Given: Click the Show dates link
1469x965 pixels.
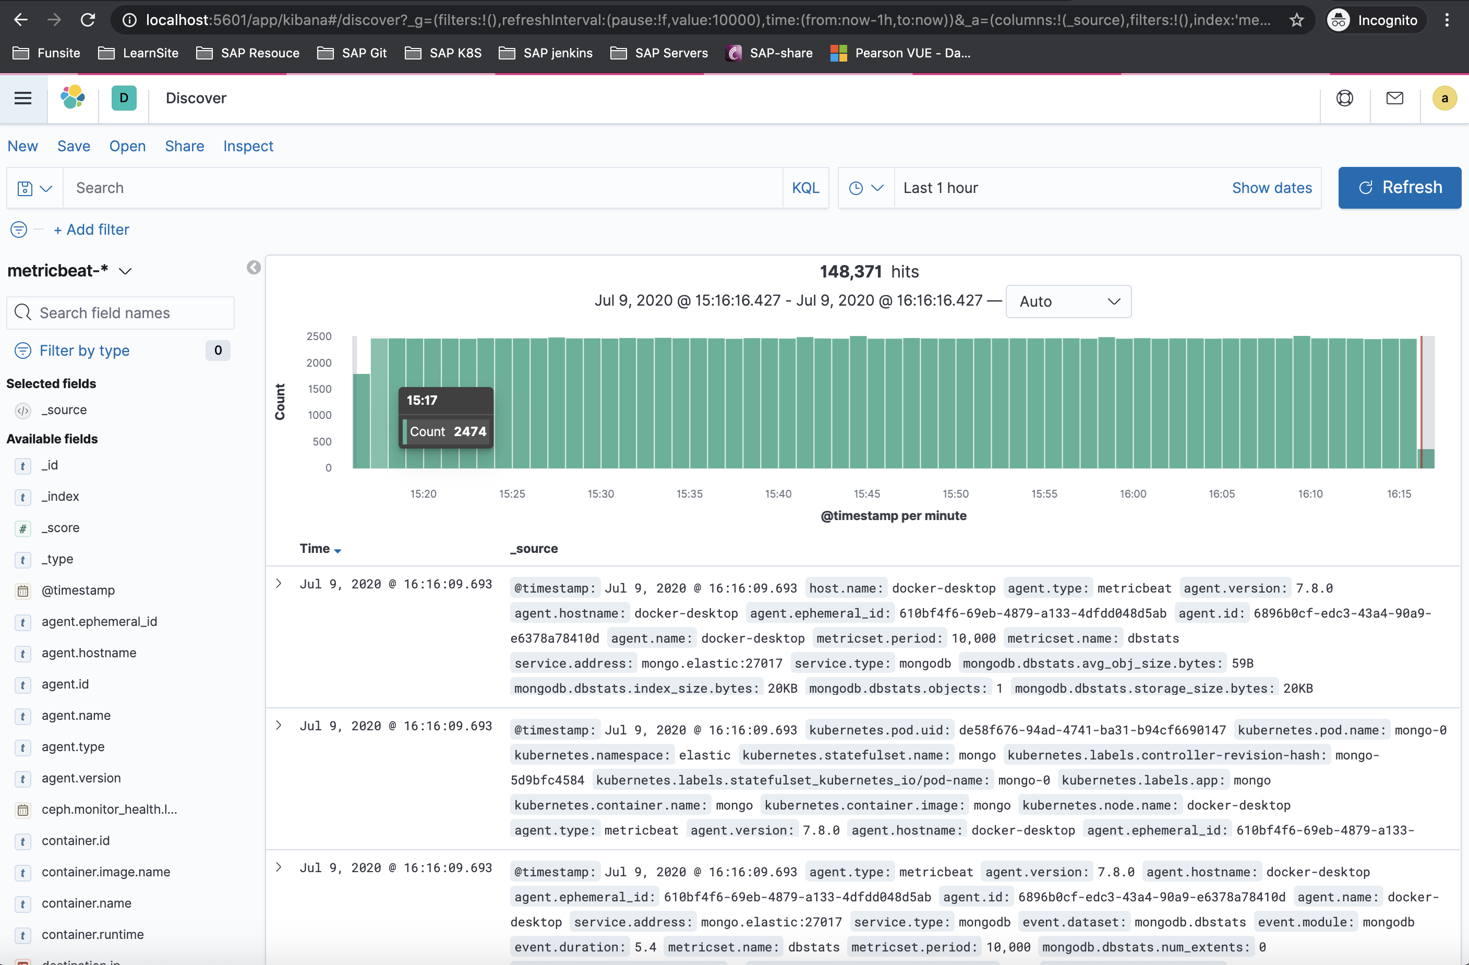Looking at the screenshot, I should 1271,188.
